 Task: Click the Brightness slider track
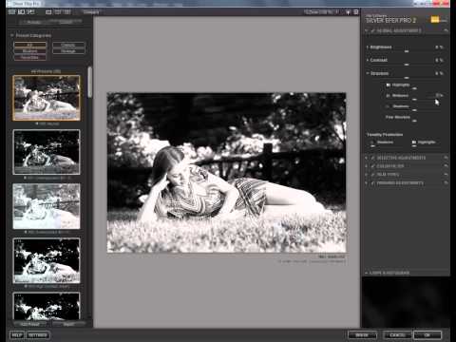(407, 51)
